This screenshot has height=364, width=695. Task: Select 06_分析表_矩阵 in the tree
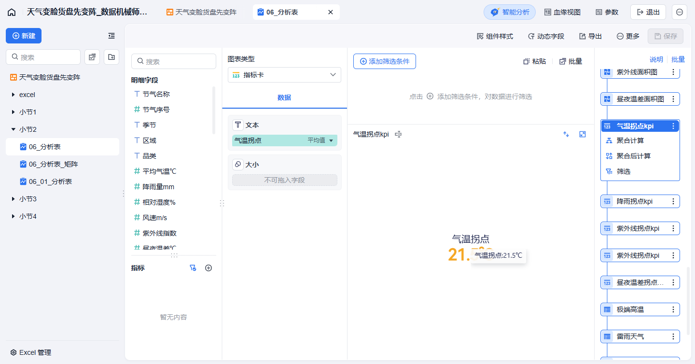point(63,164)
